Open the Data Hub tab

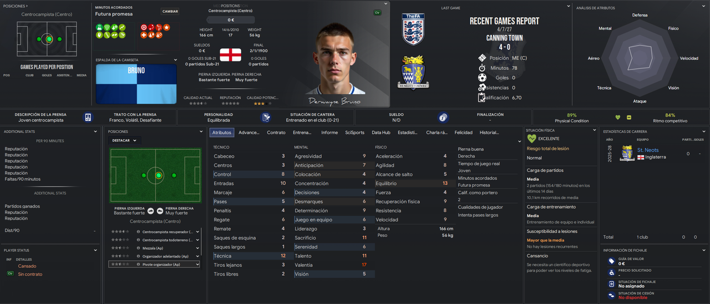point(381,133)
